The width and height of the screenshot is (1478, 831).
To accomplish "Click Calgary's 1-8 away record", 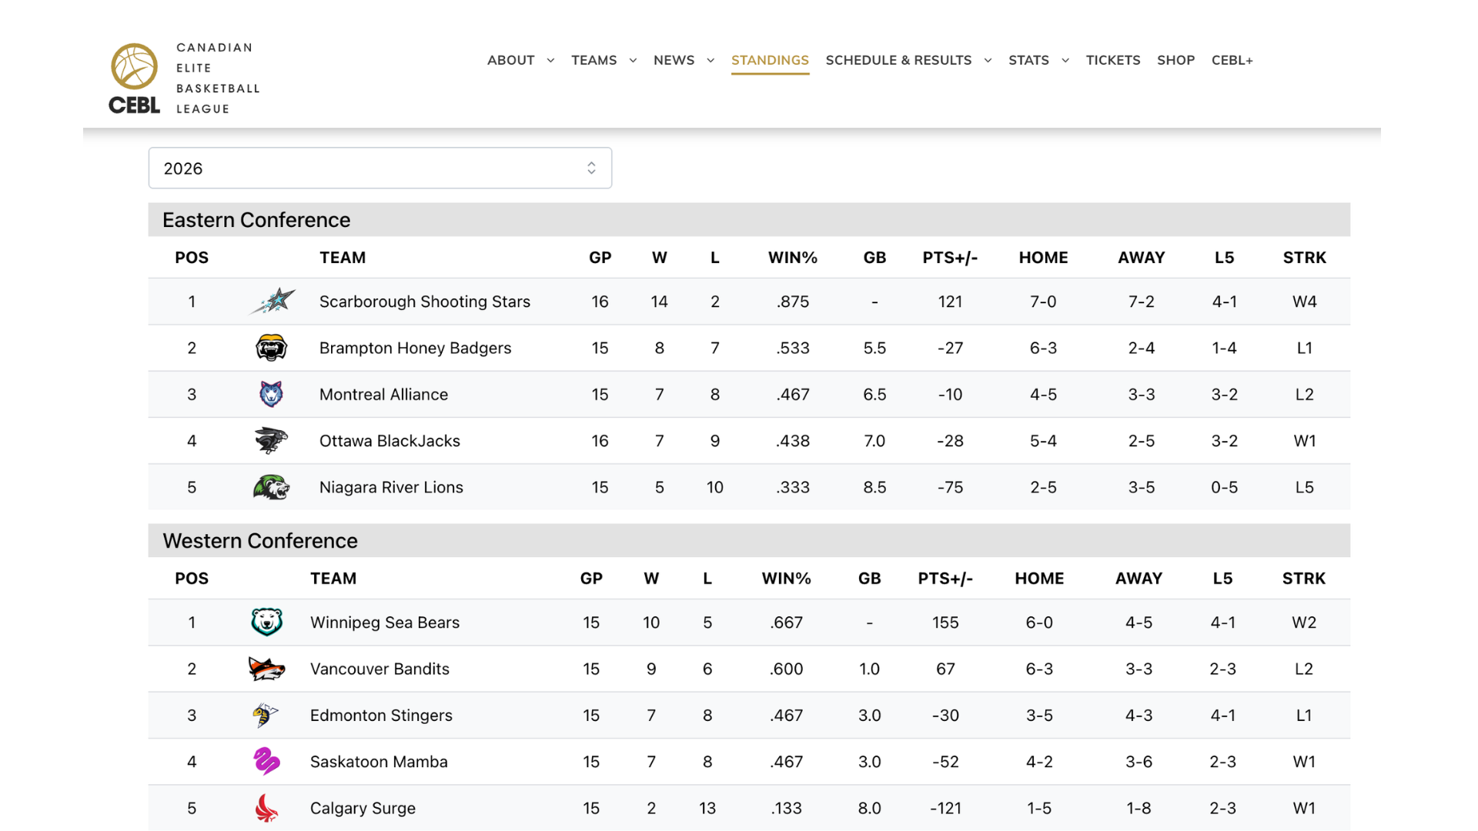I will [x=1139, y=808].
